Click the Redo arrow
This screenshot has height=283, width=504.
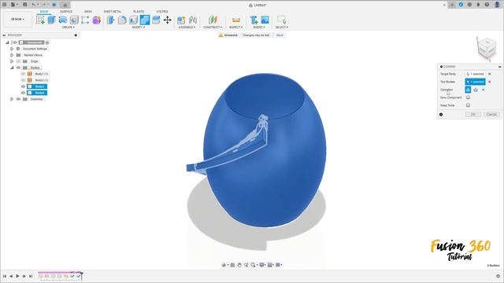(44, 5)
